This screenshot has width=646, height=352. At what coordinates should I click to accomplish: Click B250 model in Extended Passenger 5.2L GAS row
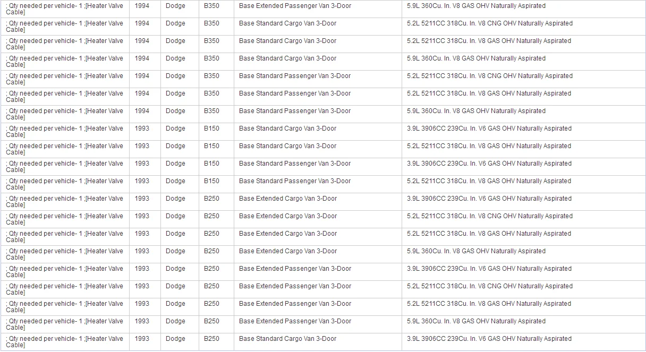pyautogui.click(x=211, y=304)
